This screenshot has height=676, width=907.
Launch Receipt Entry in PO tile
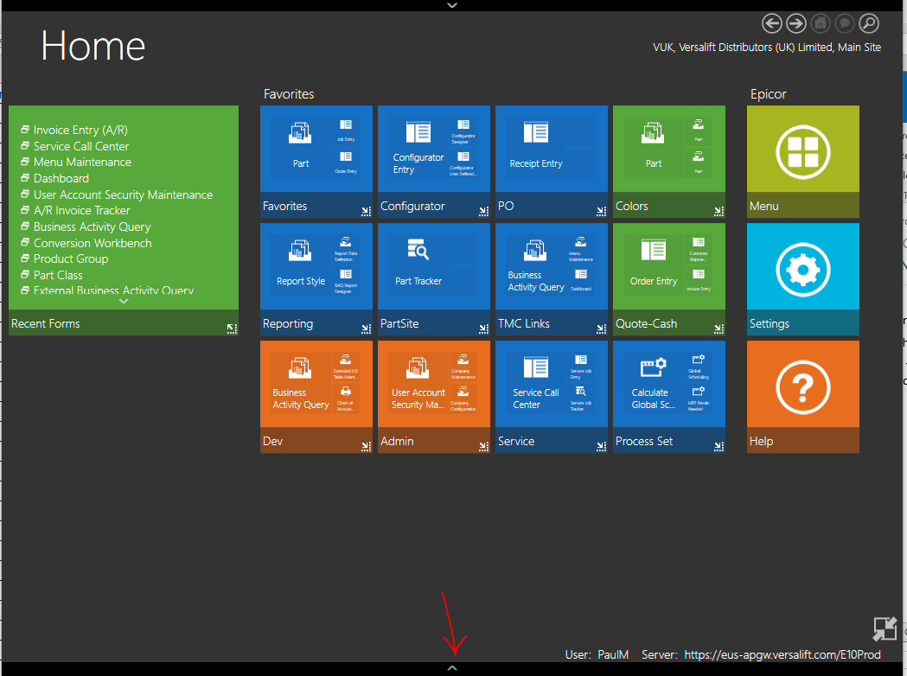click(535, 146)
